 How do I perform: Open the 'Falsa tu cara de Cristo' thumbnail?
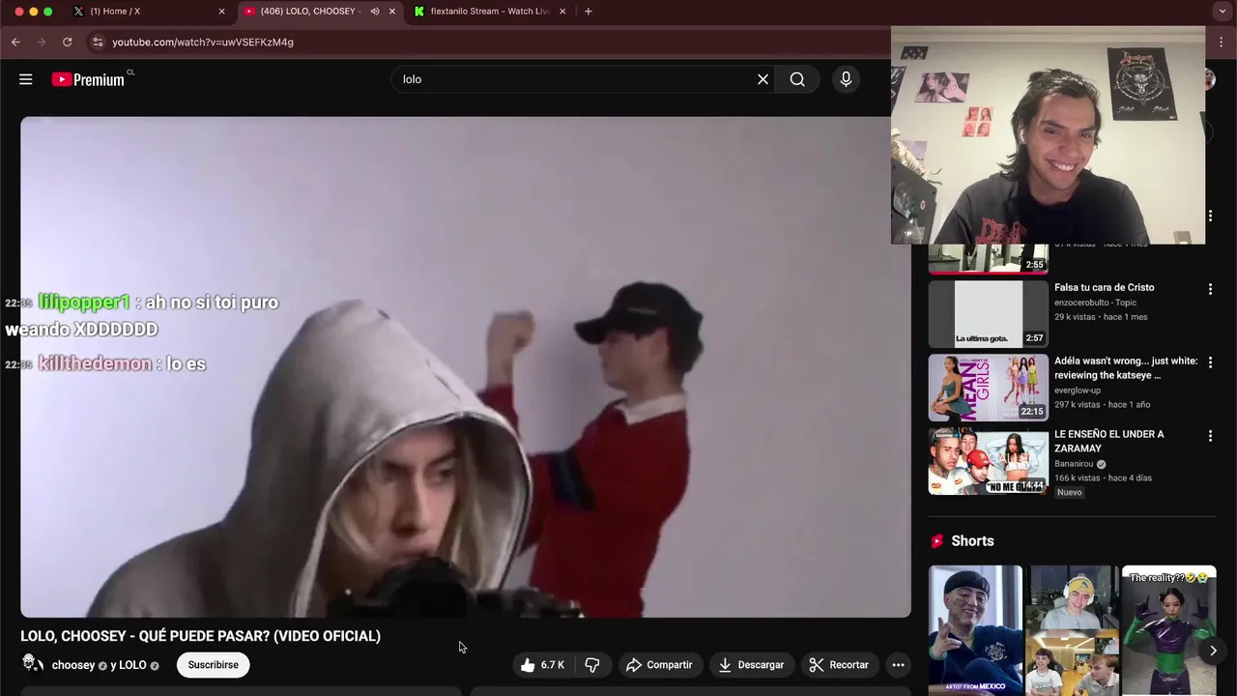click(x=989, y=314)
